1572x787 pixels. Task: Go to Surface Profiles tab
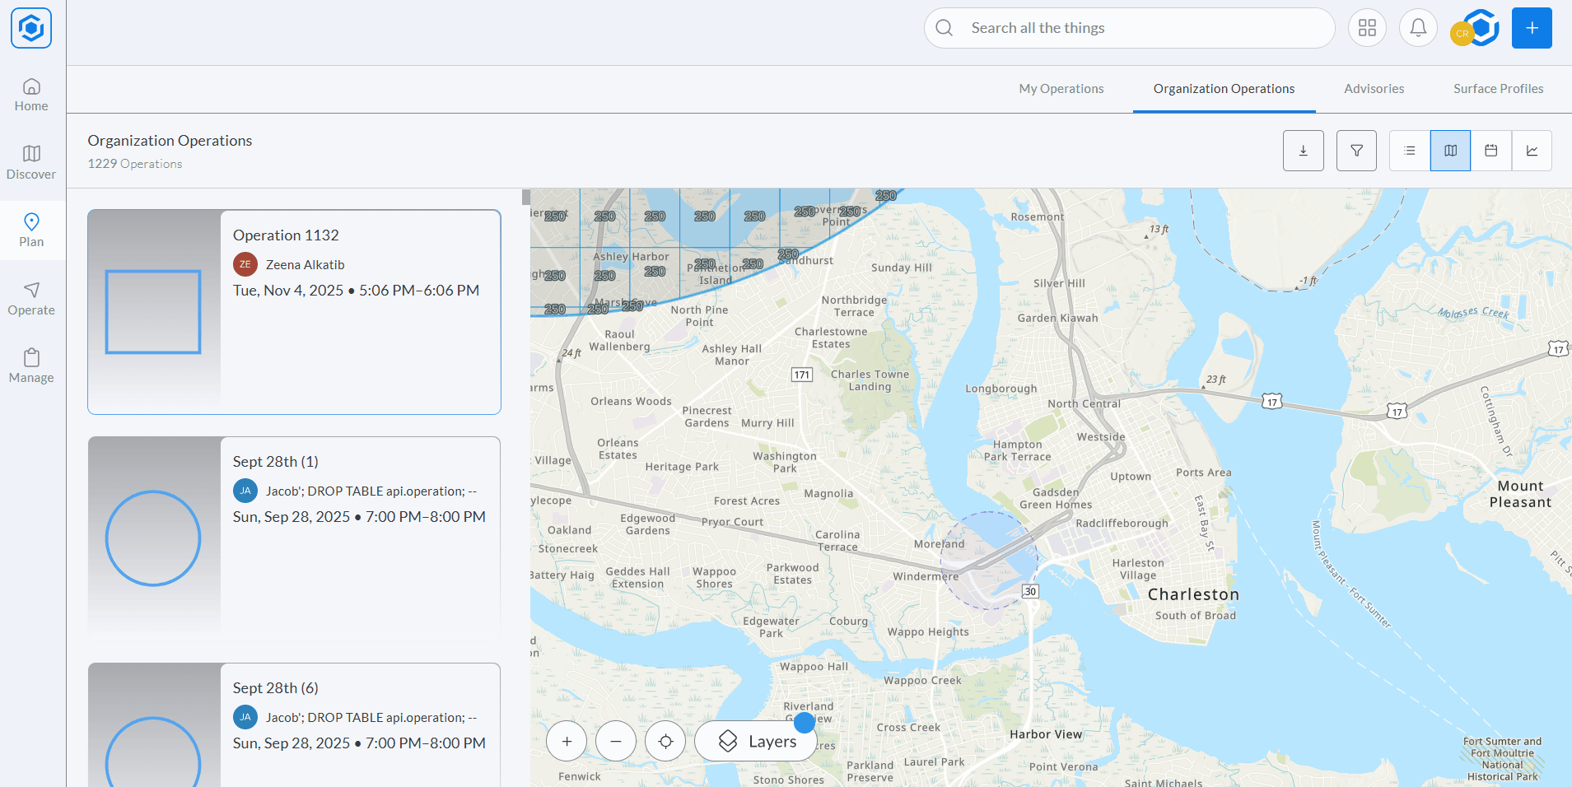[x=1498, y=89]
